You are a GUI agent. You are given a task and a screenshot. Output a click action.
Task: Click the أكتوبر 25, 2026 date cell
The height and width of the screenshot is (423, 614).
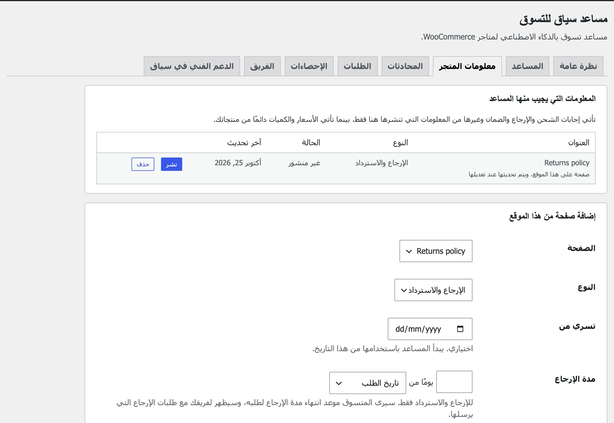[x=238, y=163]
